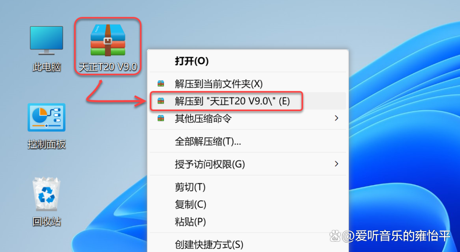
Task: Click WinRAR icon beside 解压到当前文件夹
Action: click(161, 84)
